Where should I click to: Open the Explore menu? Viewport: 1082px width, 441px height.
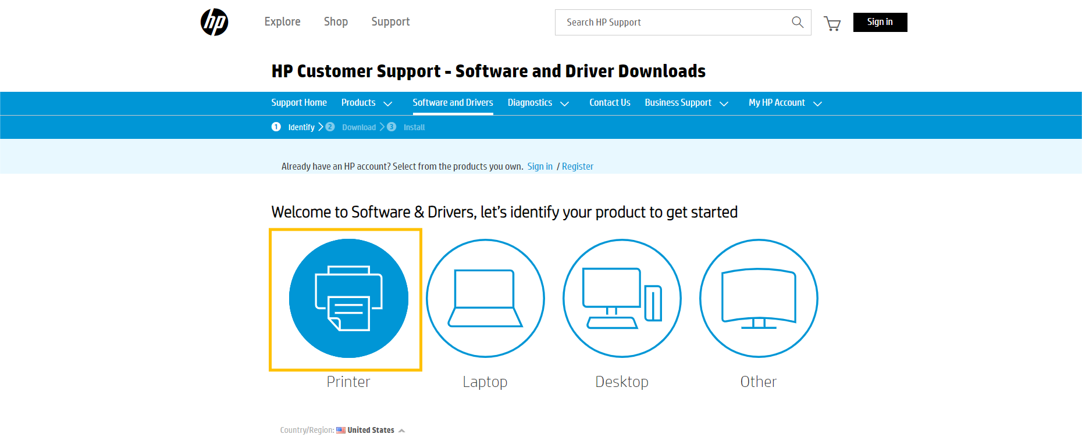pyautogui.click(x=283, y=22)
